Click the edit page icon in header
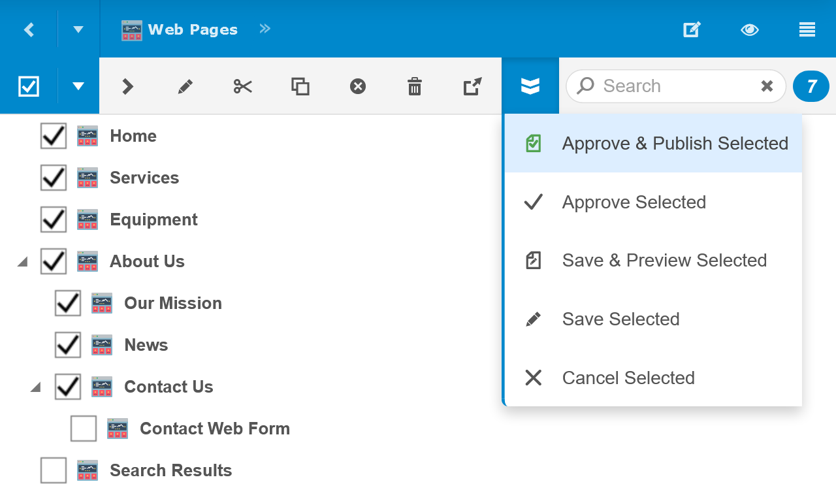The image size is (836, 503). coord(692,29)
